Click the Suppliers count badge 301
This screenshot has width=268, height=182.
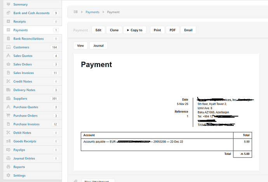(54, 98)
